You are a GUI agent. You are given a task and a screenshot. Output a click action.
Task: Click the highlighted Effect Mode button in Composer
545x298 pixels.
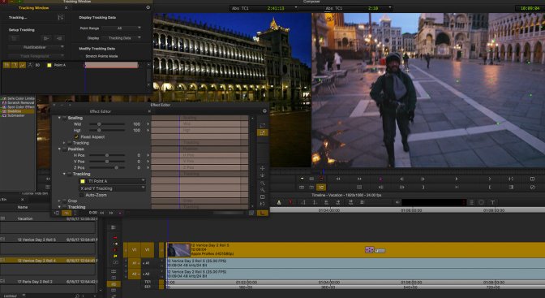coord(321,188)
